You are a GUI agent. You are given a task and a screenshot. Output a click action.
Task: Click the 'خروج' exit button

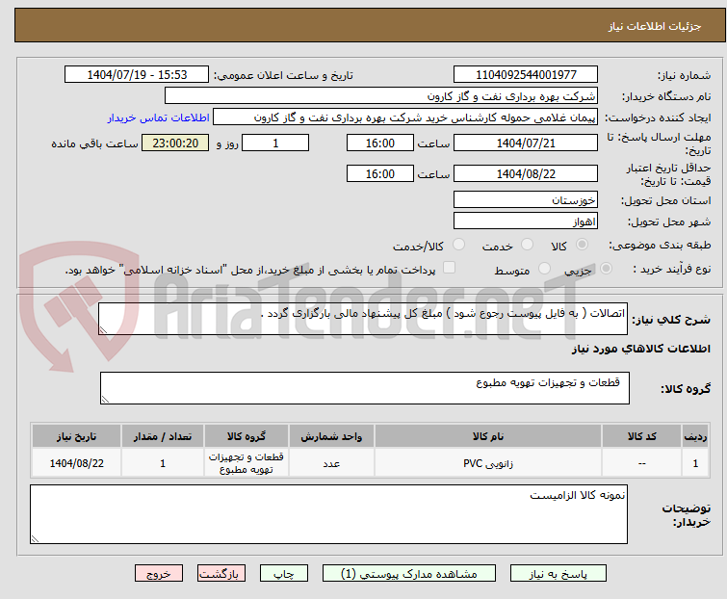(159, 573)
